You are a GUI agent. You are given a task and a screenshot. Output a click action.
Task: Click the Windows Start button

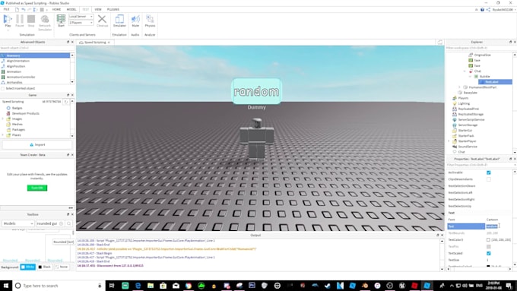pos(6,286)
